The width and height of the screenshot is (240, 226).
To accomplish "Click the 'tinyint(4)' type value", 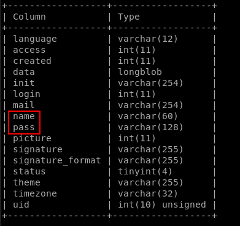I will (x=145, y=172).
